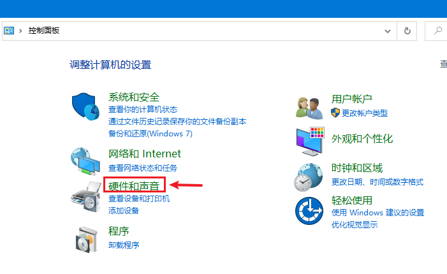Select 控制面板 breadcrumb in address bar
447x274 pixels.
click(44, 31)
